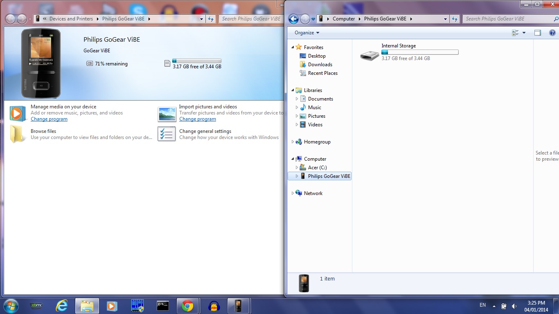Click the Search Philips GoGear ViBE box in Explorer
This screenshot has width=559, height=314.
point(509,19)
